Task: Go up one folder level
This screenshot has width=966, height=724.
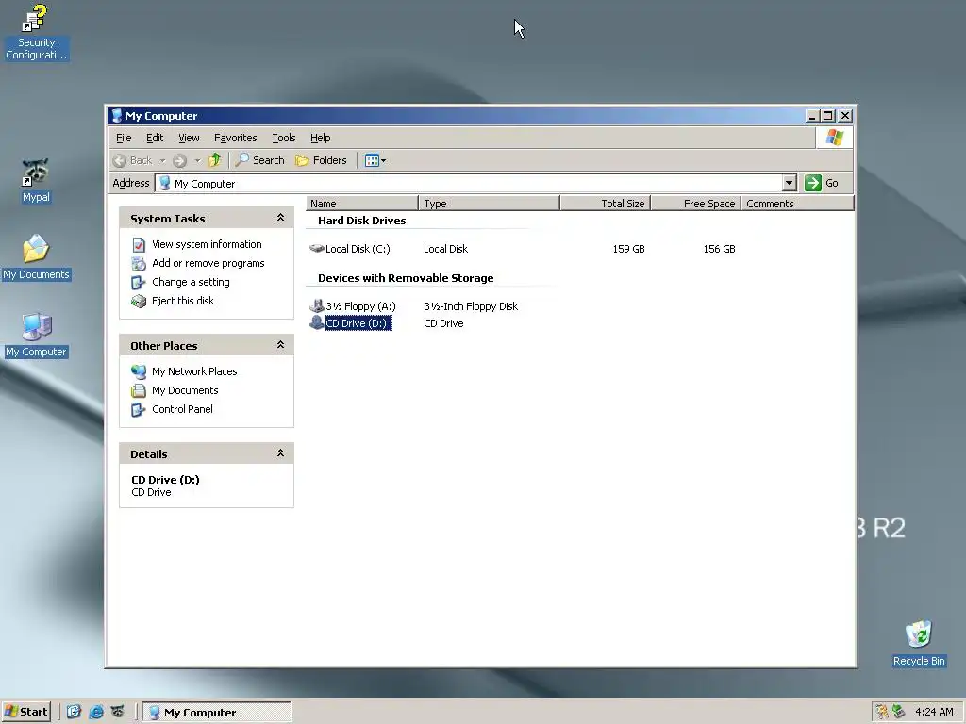Action: pos(214,160)
